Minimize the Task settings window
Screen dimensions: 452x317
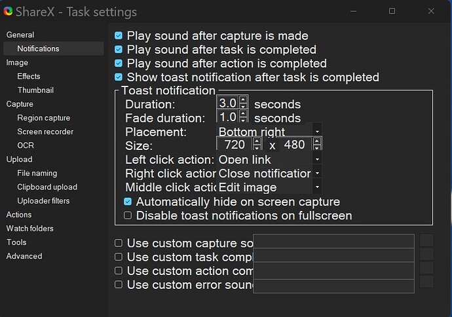[x=354, y=11]
